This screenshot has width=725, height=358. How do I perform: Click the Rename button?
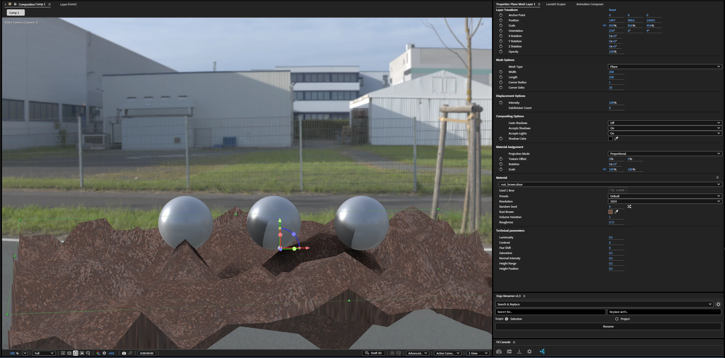point(608,326)
